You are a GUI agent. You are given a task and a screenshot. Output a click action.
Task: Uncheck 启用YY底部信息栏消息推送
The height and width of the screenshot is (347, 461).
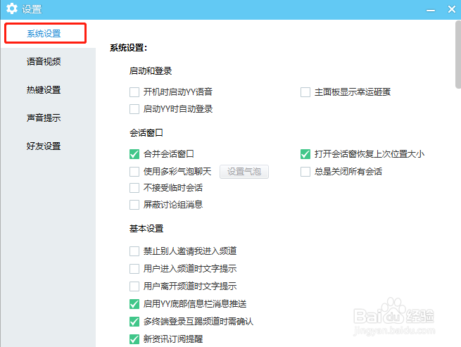(134, 304)
